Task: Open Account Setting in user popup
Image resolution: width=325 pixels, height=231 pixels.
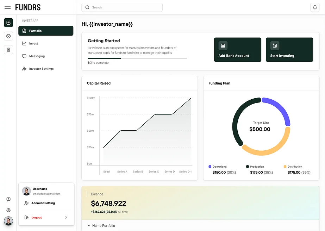Action: coord(43,203)
